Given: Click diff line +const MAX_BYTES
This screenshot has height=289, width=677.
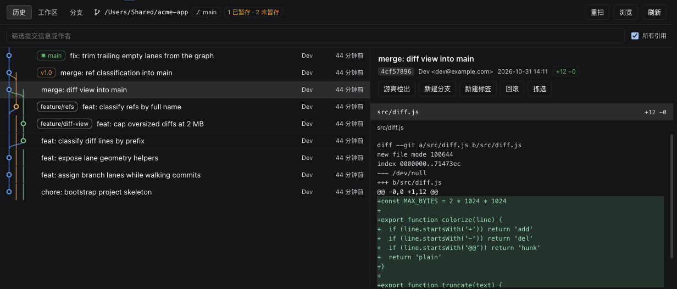Looking at the screenshot, I should click(x=520, y=201).
